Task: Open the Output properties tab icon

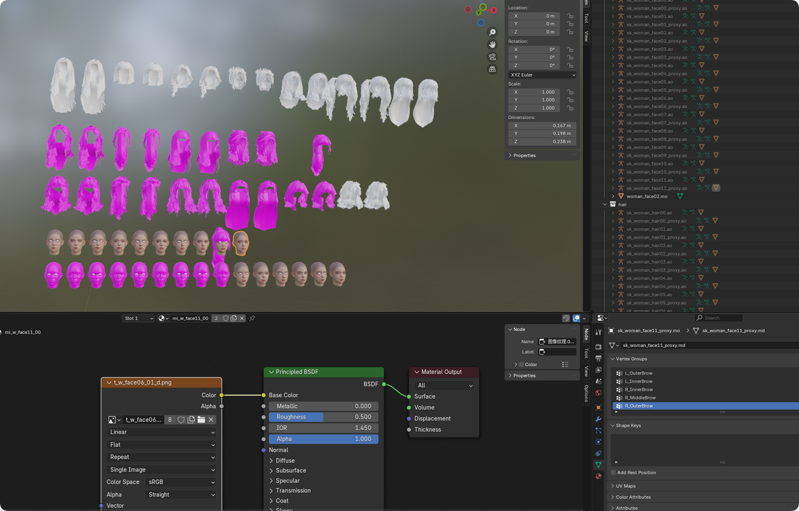Action: (599, 358)
